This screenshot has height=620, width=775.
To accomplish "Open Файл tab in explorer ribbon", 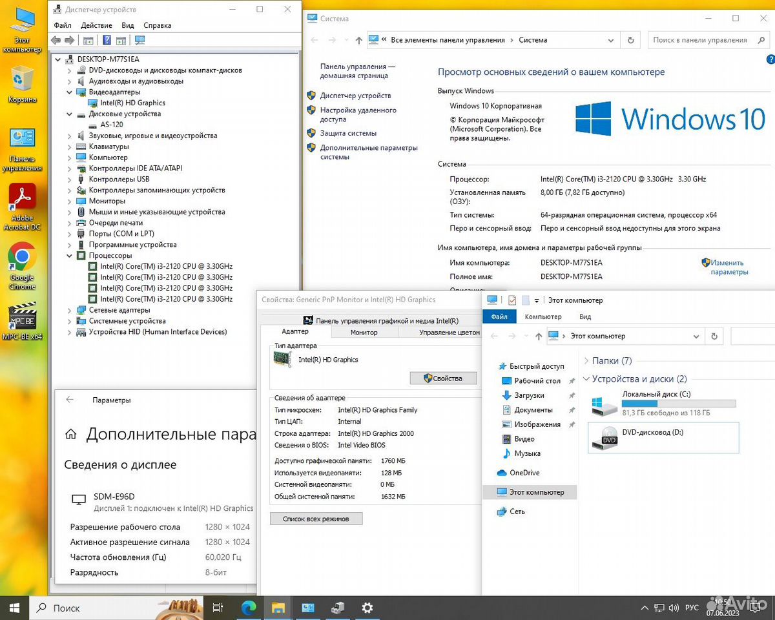I will point(499,316).
